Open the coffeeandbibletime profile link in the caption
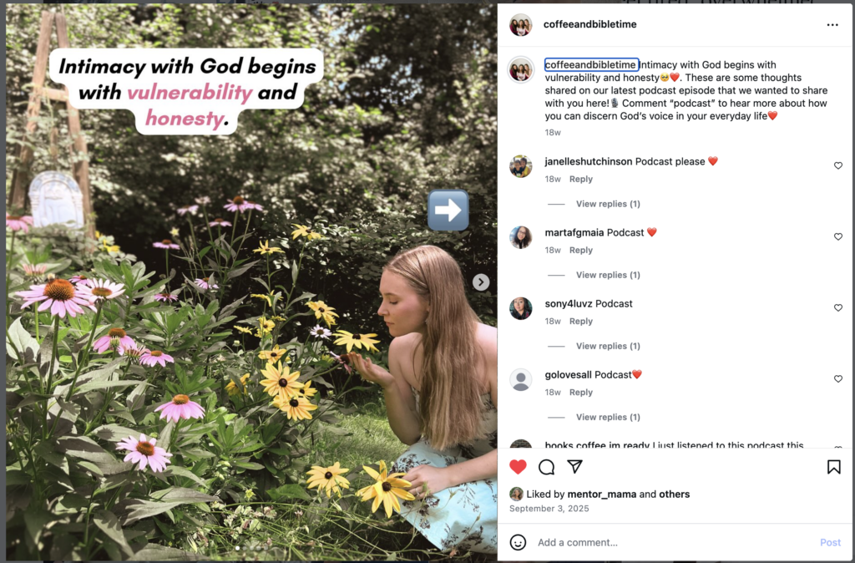 coord(591,64)
